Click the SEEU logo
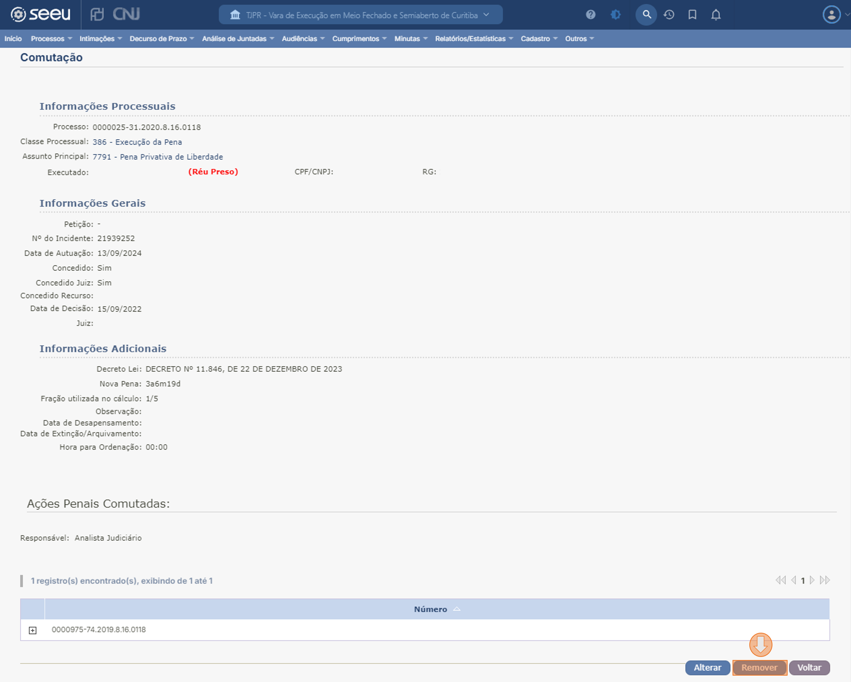Image resolution: width=851 pixels, height=682 pixels. point(40,14)
